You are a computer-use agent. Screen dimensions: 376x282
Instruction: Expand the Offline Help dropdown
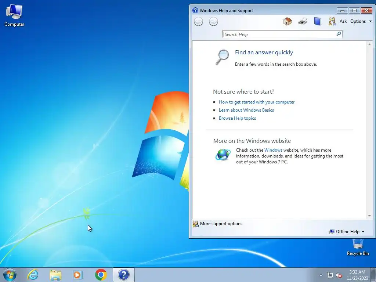click(x=347, y=232)
